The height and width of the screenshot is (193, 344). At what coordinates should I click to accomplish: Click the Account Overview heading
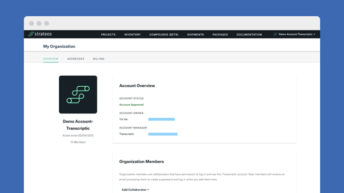click(x=137, y=86)
